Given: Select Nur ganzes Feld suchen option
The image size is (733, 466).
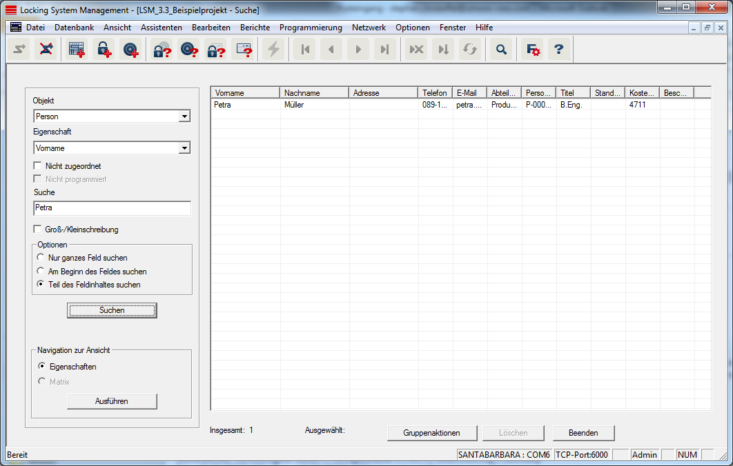Looking at the screenshot, I should coord(41,257).
